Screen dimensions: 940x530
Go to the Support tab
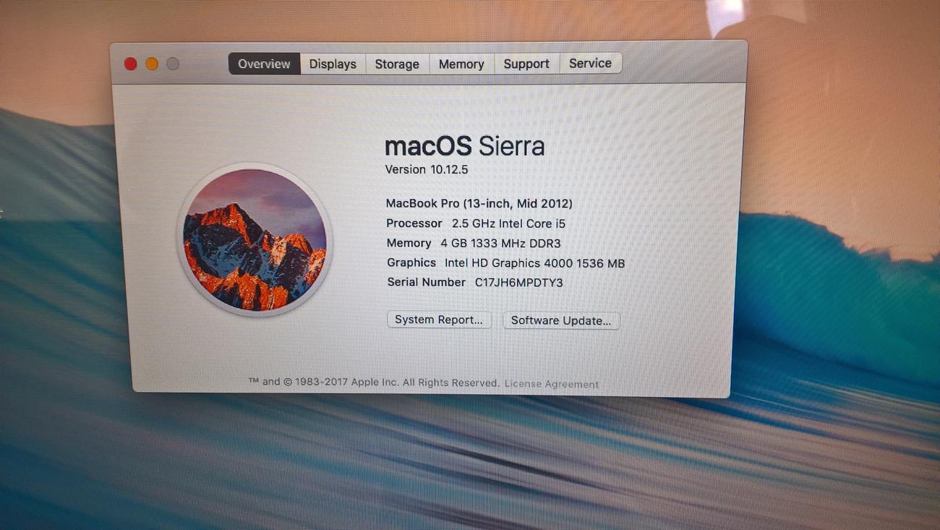(x=526, y=64)
